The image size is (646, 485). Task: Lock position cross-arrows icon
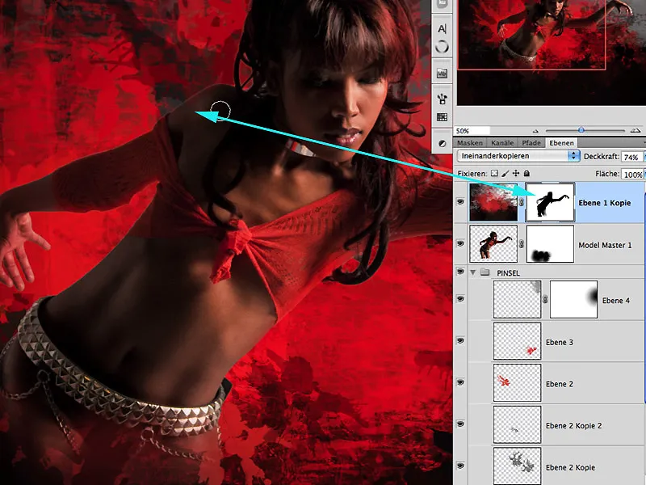tap(516, 174)
